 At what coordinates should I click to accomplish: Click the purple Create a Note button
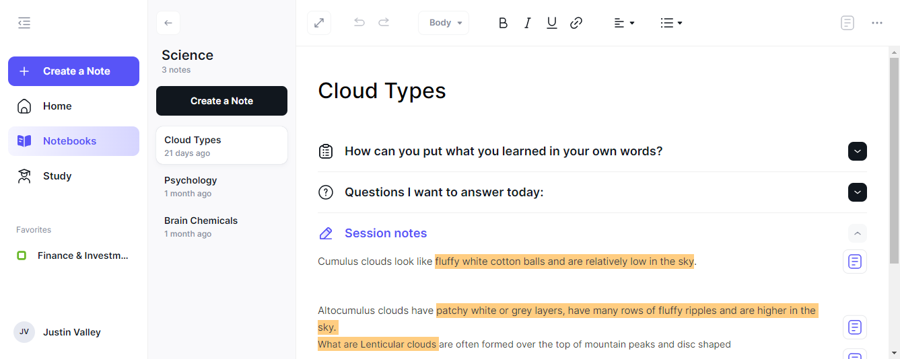73,71
